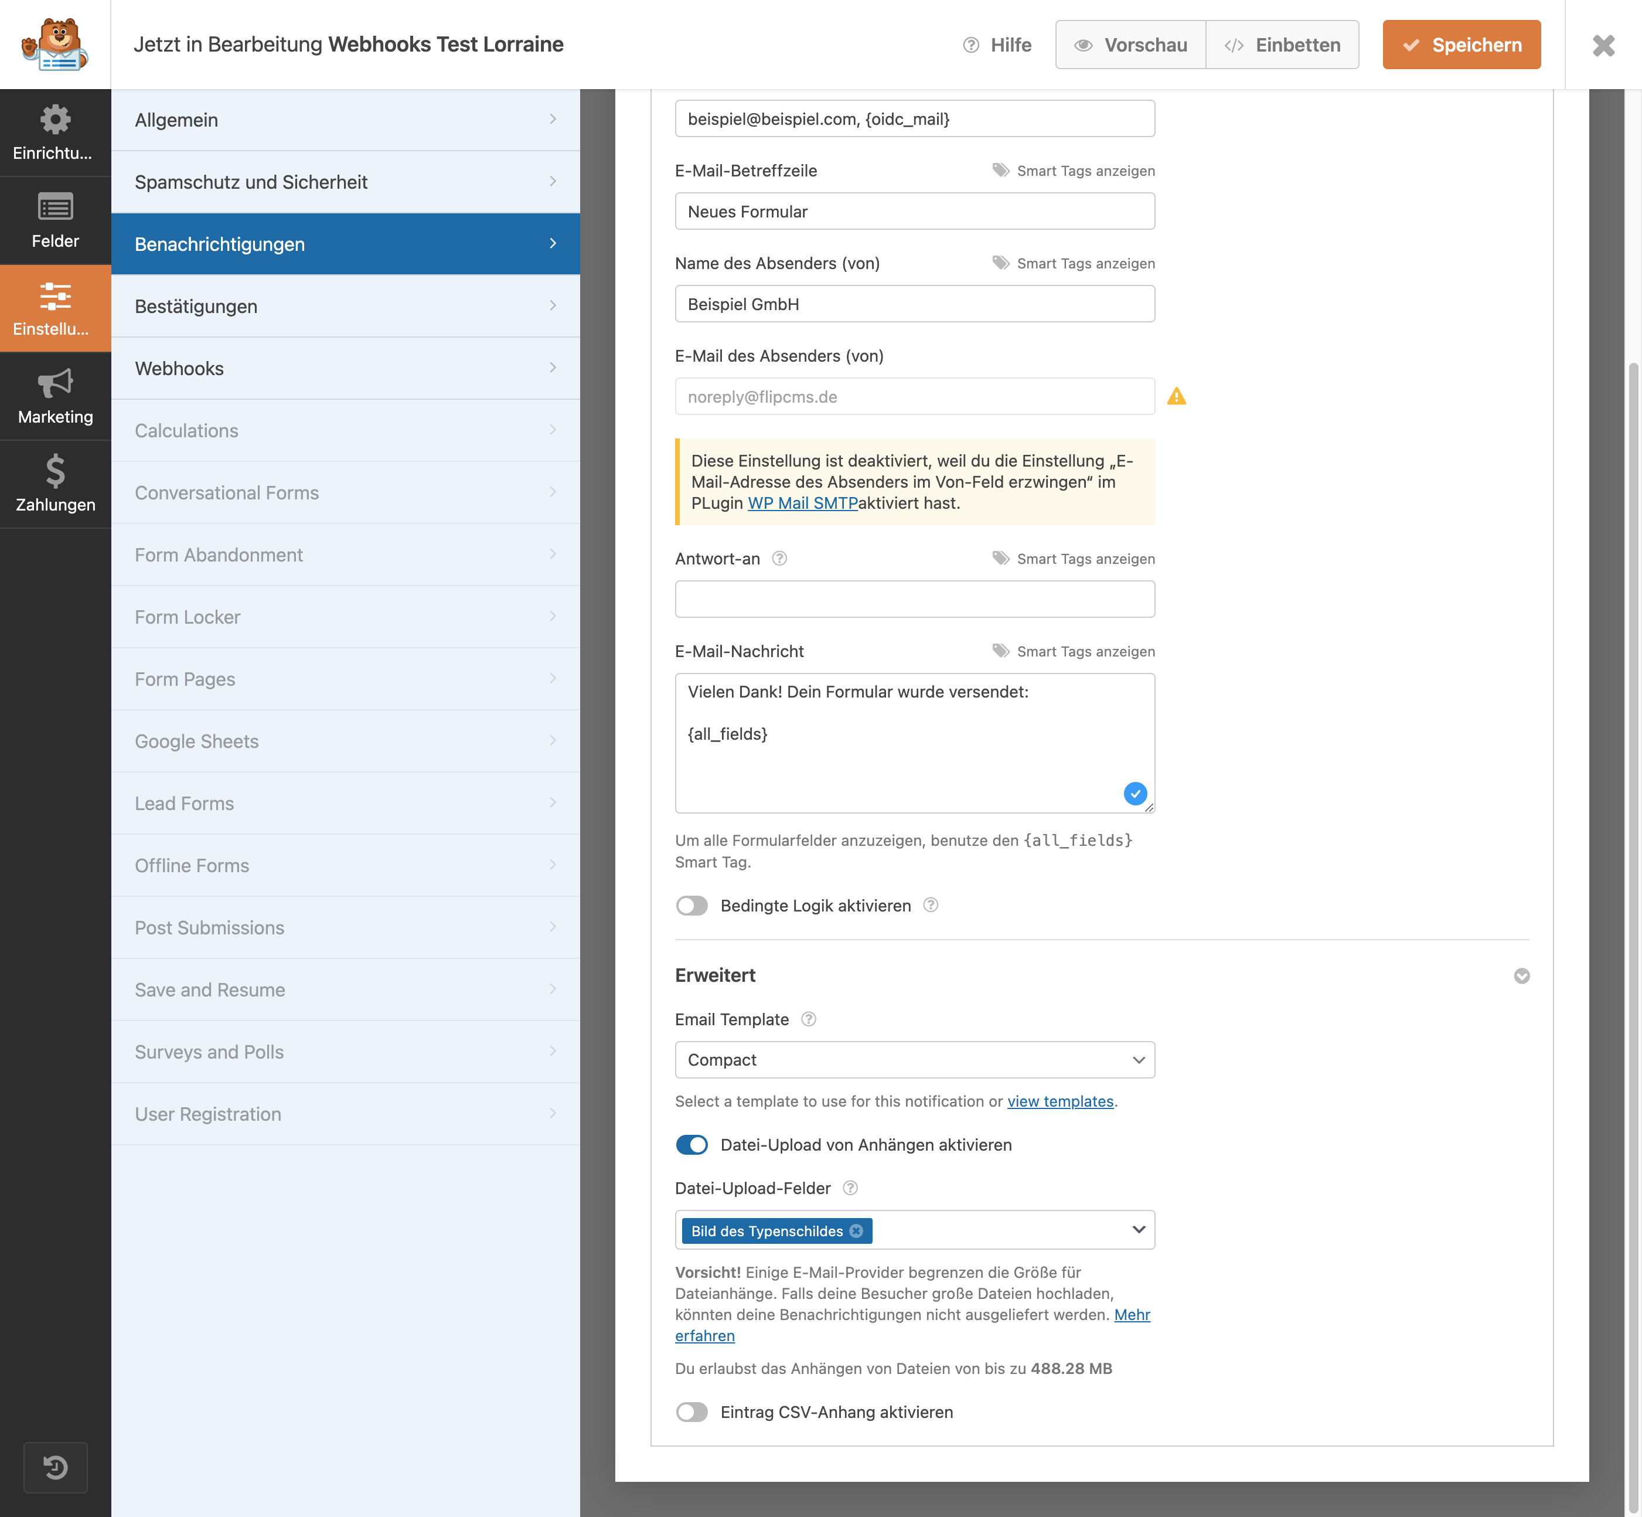Image resolution: width=1642 pixels, height=1517 pixels.
Task: Click the Antwort-an input field
Action: coord(915,599)
